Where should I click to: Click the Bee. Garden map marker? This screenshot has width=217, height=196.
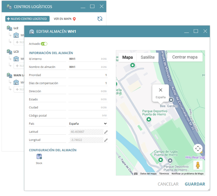click(171, 100)
